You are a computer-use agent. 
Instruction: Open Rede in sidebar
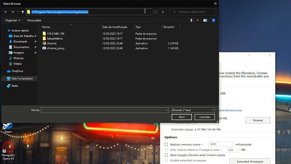click(15, 86)
